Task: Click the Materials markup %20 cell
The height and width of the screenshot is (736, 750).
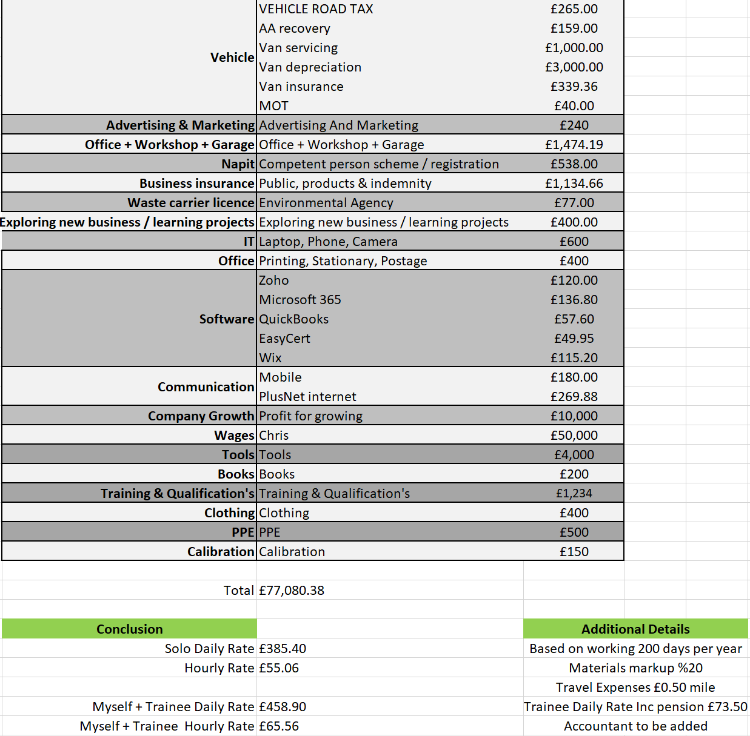Action: coord(635,668)
